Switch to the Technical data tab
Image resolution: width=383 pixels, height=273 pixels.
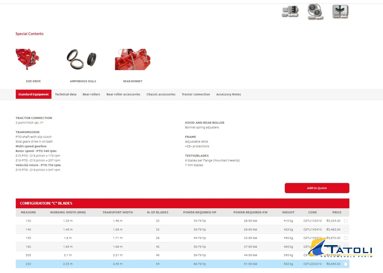66,94
